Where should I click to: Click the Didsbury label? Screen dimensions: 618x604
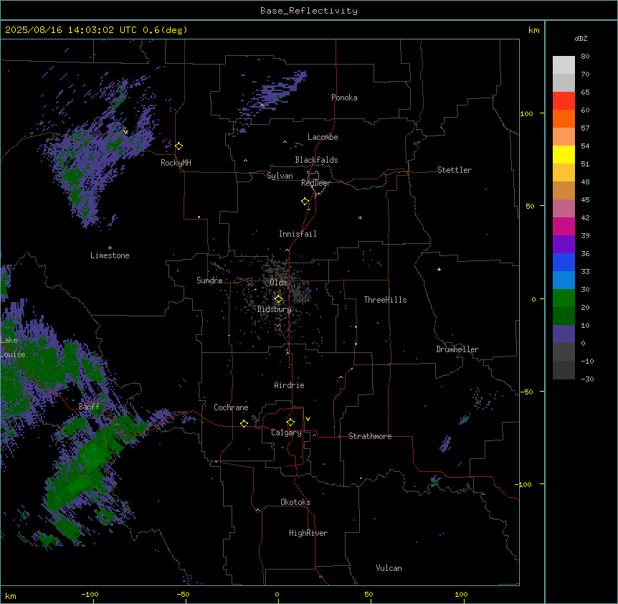(274, 309)
